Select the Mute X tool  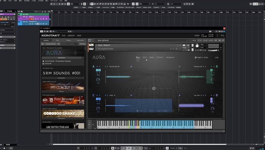coord(108,4)
